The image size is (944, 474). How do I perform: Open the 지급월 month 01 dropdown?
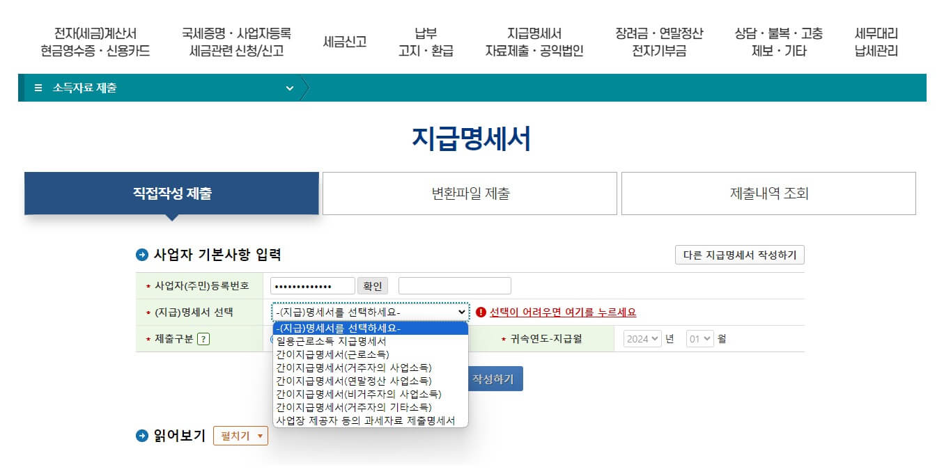pos(699,338)
